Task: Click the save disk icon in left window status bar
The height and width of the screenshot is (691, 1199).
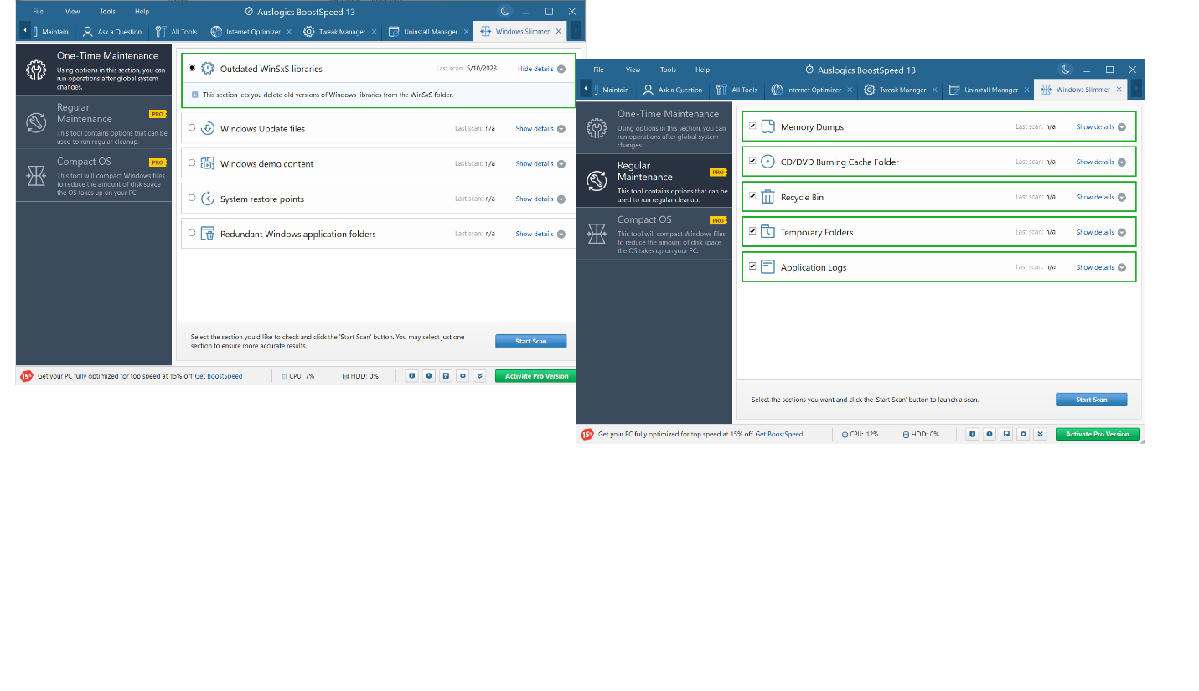Action: pos(446,376)
